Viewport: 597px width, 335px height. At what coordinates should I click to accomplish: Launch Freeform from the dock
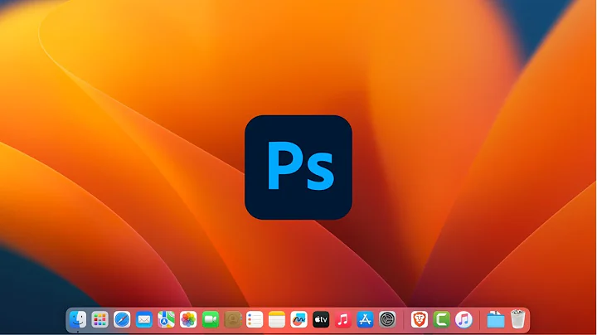pos(298,319)
